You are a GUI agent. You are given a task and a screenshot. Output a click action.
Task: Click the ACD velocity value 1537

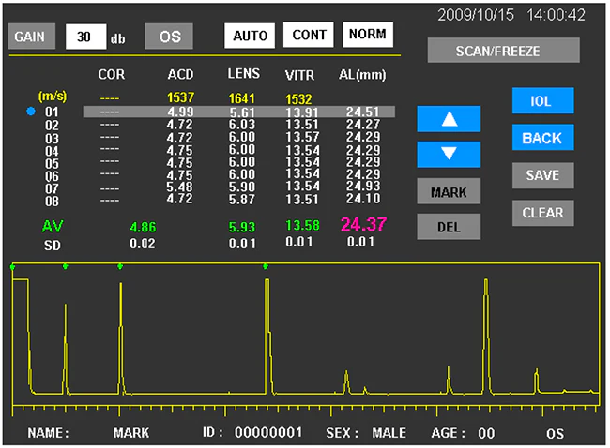click(x=180, y=97)
